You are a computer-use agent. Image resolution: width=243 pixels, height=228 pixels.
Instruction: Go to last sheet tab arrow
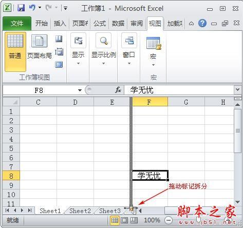tap(30, 210)
